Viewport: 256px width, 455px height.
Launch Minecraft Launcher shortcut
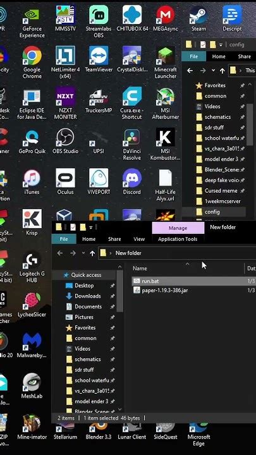166,63
